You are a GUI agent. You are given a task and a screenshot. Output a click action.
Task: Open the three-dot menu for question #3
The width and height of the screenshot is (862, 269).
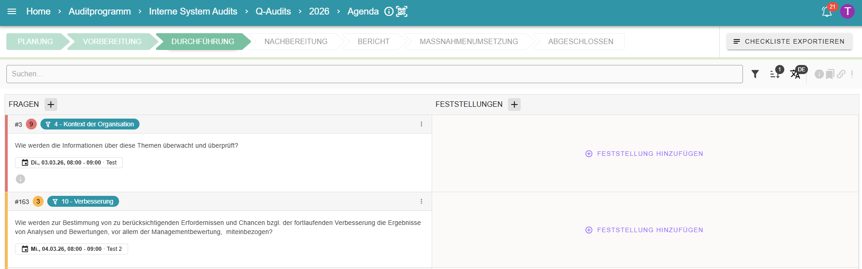(x=421, y=124)
